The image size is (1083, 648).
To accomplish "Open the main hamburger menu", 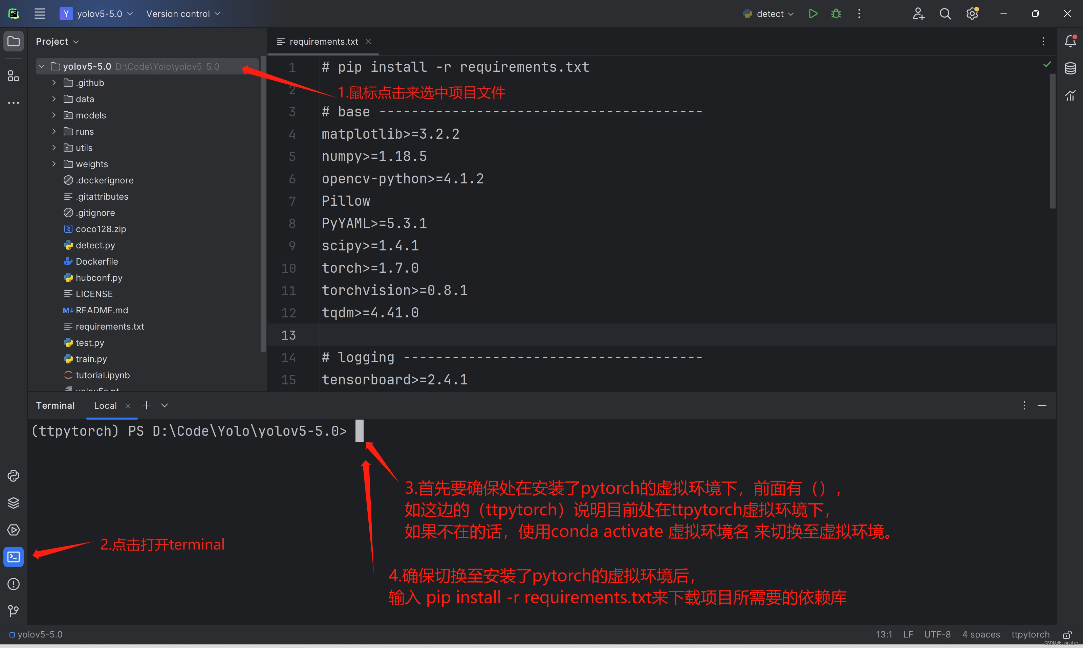I will (40, 14).
